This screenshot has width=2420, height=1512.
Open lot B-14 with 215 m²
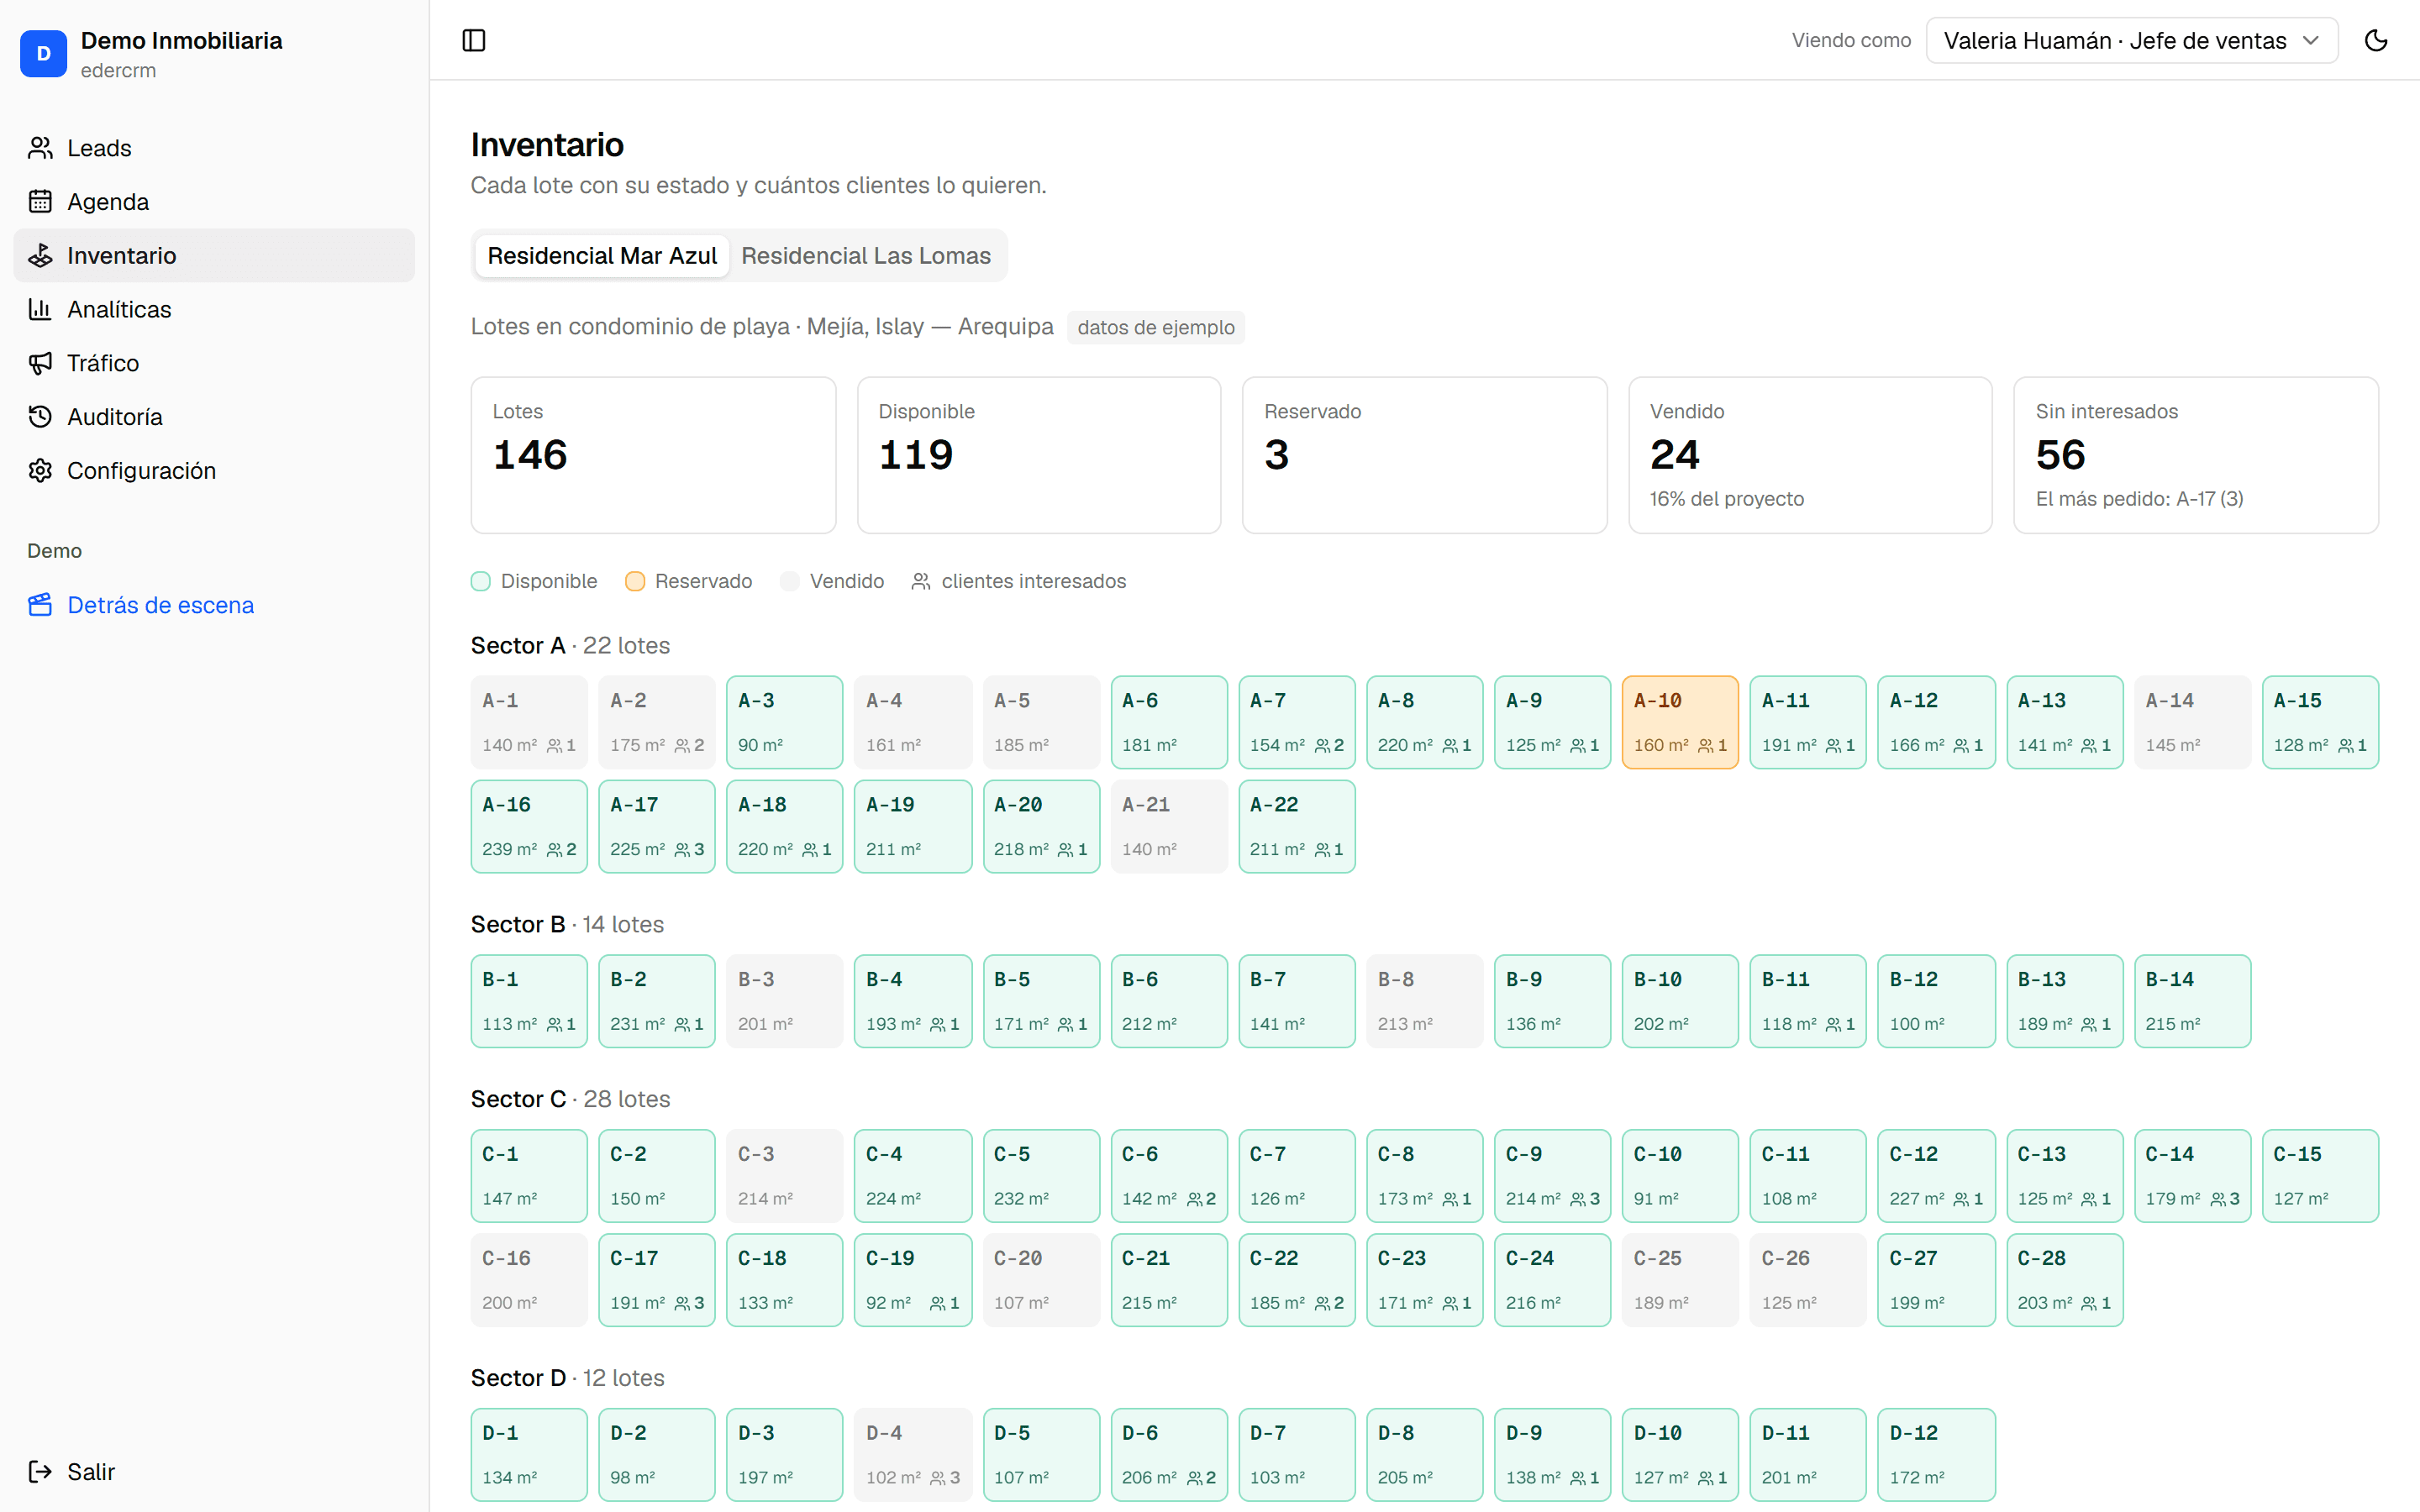2193,1001
